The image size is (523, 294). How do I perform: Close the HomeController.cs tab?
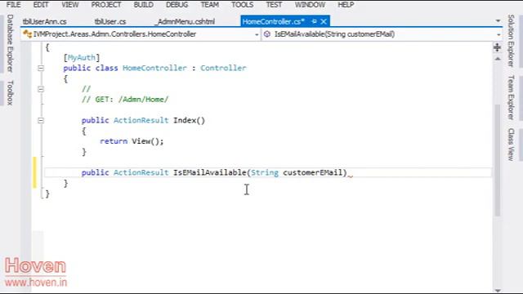324,21
